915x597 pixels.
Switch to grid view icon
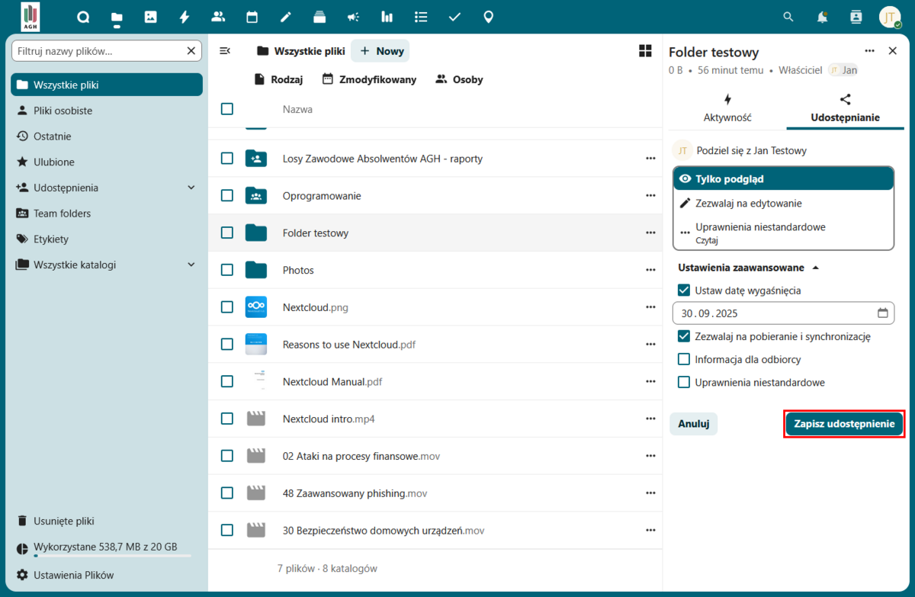click(645, 51)
